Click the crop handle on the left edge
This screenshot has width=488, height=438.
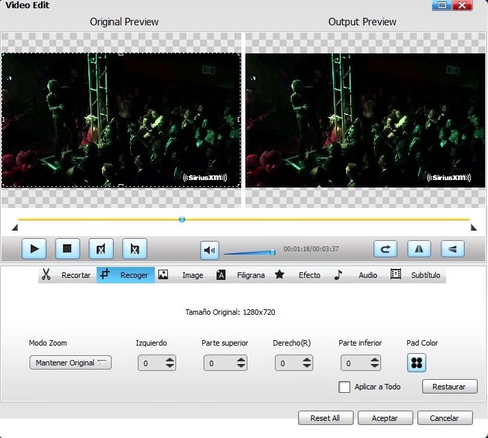[3, 119]
